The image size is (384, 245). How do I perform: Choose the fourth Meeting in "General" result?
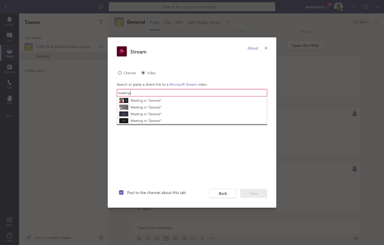click(x=192, y=121)
